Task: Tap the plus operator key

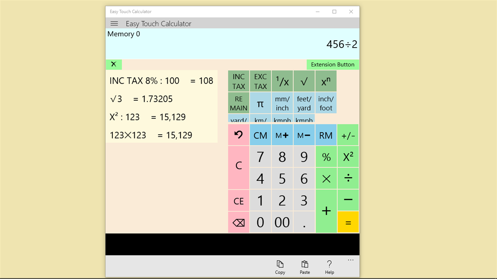Action: pos(326,211)
